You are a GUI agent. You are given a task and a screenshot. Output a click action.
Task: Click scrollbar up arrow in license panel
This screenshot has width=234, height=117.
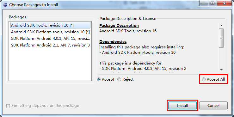pos(221,26)
